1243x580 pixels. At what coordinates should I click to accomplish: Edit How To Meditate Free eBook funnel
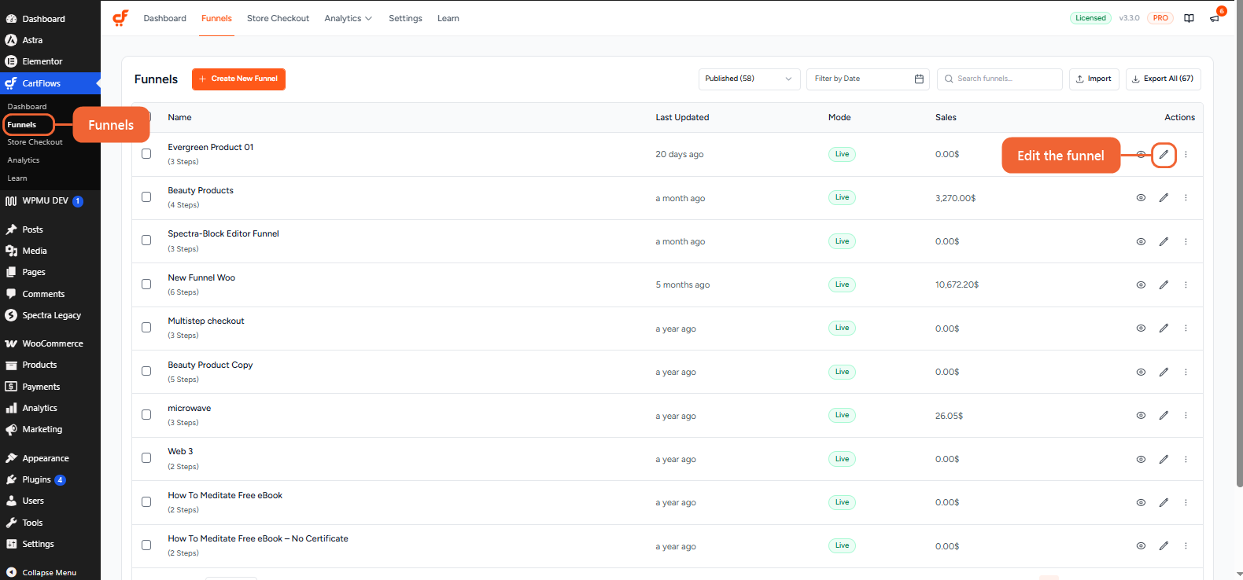[x=1164, y=502]
